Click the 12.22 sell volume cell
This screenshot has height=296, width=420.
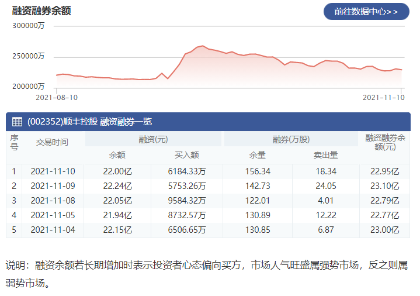[326, 215]
